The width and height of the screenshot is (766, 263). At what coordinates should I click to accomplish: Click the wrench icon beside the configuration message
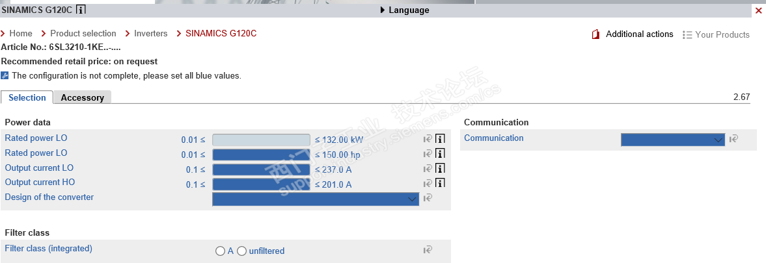5,75
